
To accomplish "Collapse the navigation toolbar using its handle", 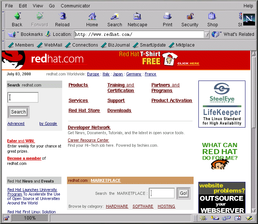I will pyautogui.click(x=3, y=20).
